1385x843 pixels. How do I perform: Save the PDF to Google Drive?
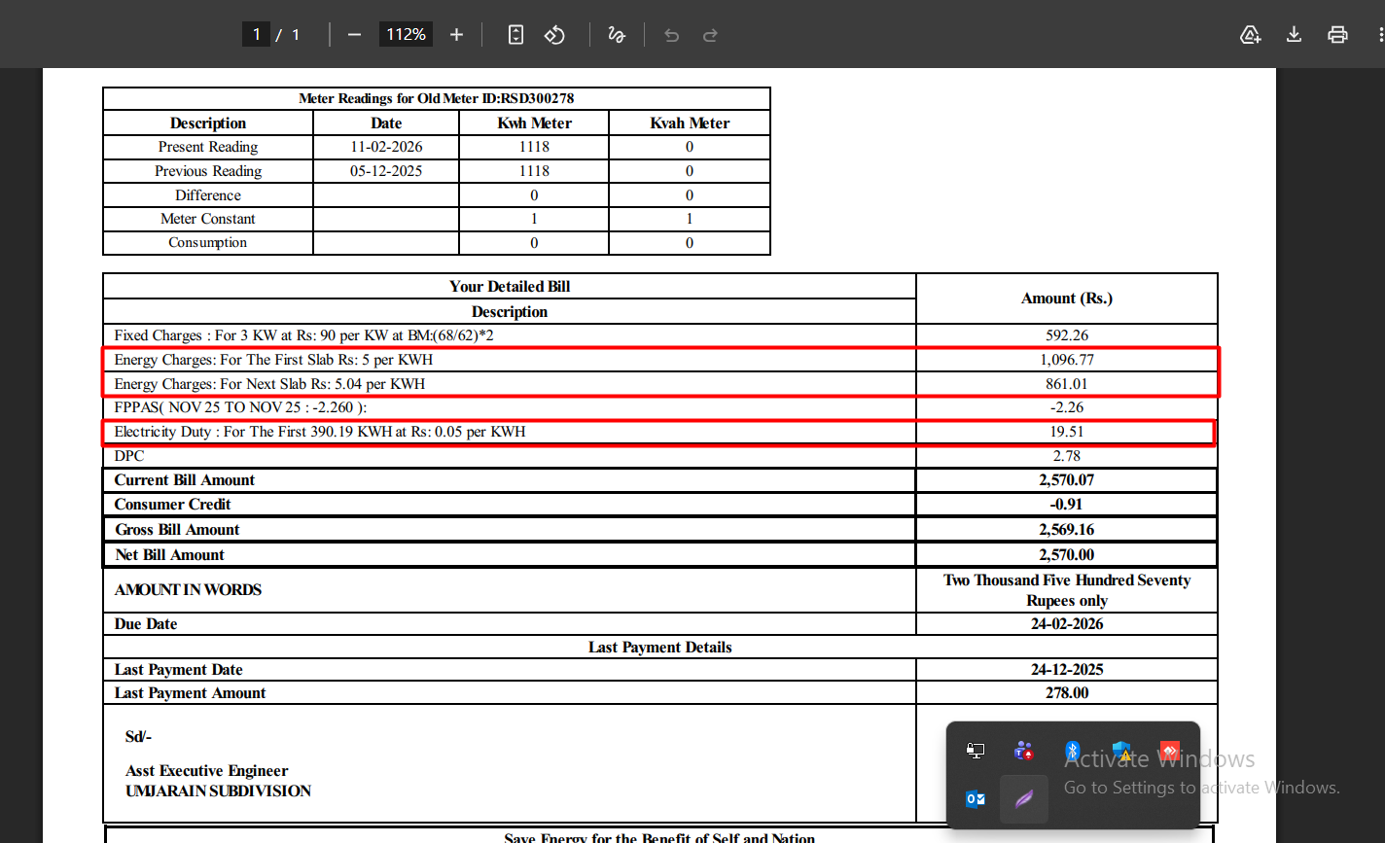(1251, 35)
